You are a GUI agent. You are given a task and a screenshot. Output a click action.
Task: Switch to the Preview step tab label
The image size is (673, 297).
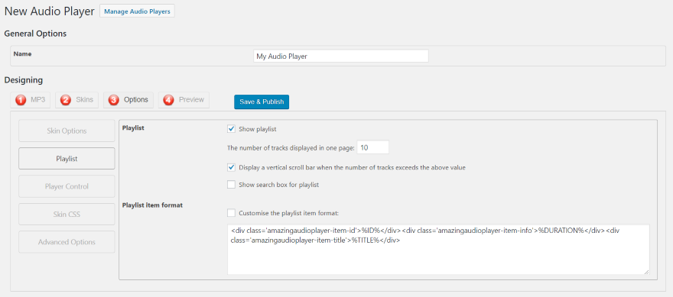click(x=191, y=99)
